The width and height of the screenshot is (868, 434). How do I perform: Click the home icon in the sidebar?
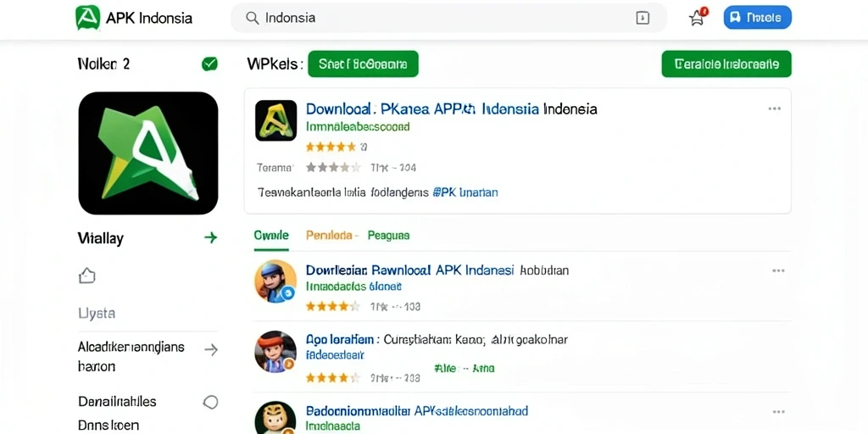pyautogui.click(x=87, y=275)
